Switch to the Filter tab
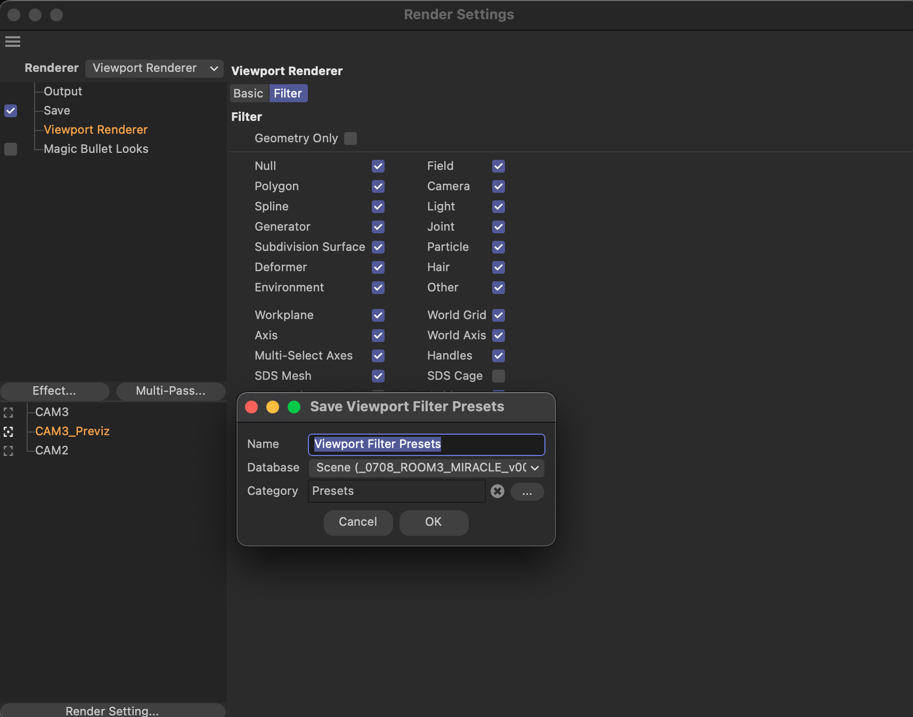The height and width of the screenshot is (717, 913). pos(288,93)
